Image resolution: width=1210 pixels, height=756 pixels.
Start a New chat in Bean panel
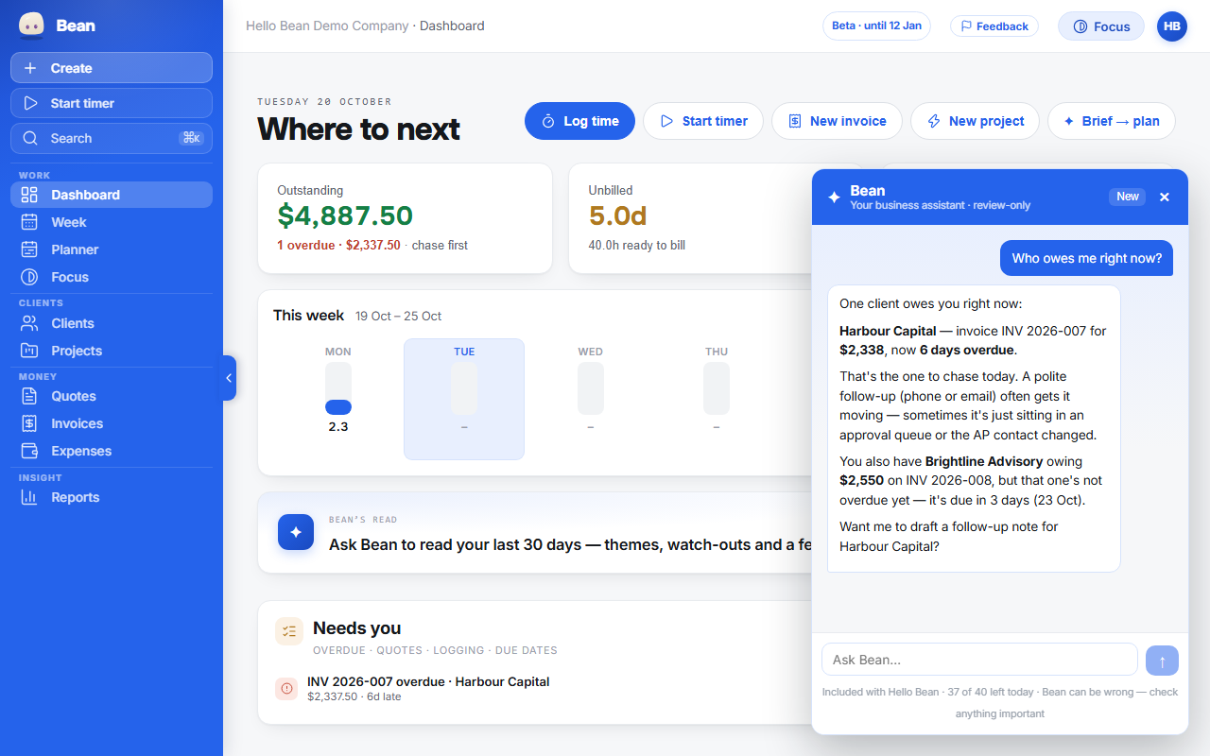point(1128,197)
